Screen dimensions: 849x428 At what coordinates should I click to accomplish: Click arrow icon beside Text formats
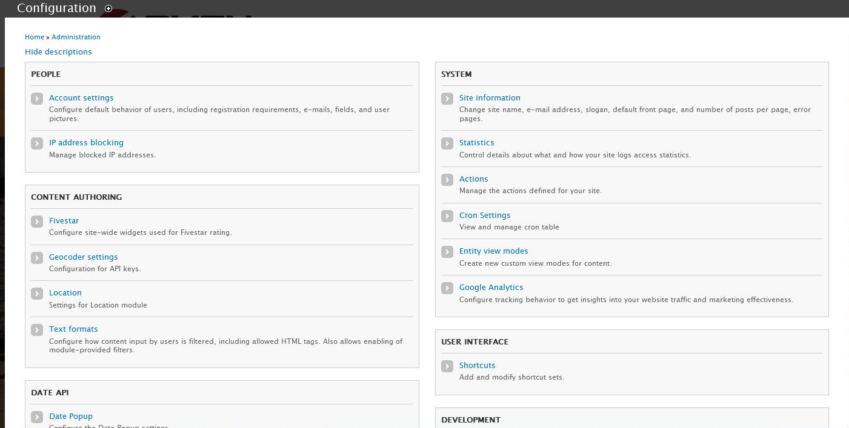click(37, 330)
